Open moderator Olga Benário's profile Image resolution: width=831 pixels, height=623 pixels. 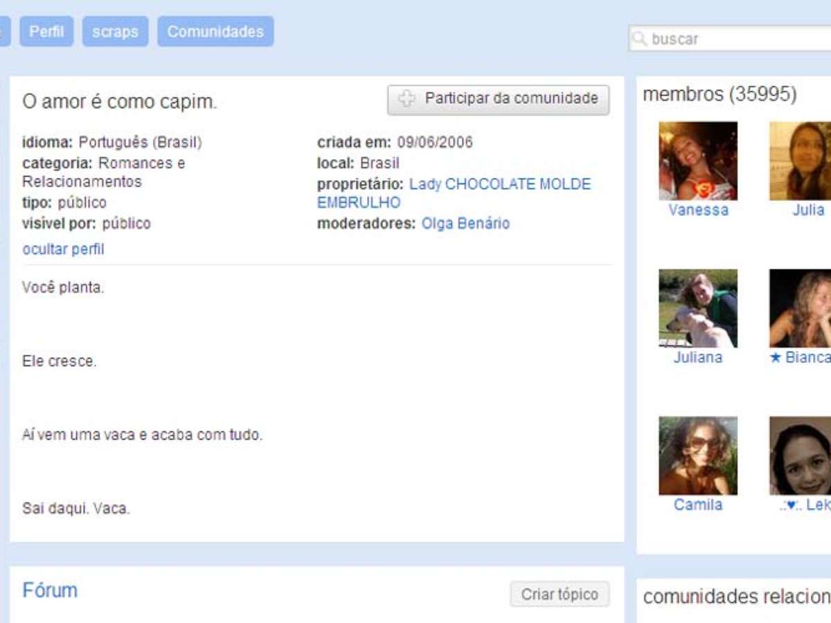[x=465, y=224]
